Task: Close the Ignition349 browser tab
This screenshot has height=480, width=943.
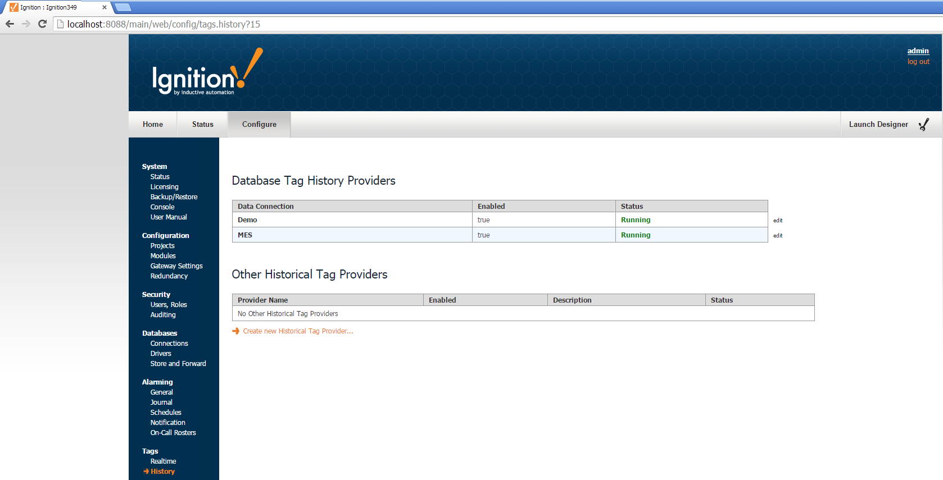Action: (x=105, y=7)
